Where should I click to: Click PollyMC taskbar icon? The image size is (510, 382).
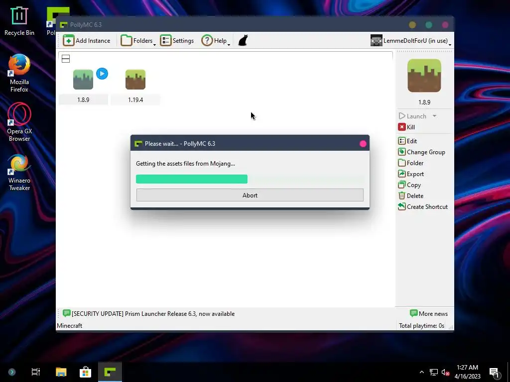tap(110, 372)
